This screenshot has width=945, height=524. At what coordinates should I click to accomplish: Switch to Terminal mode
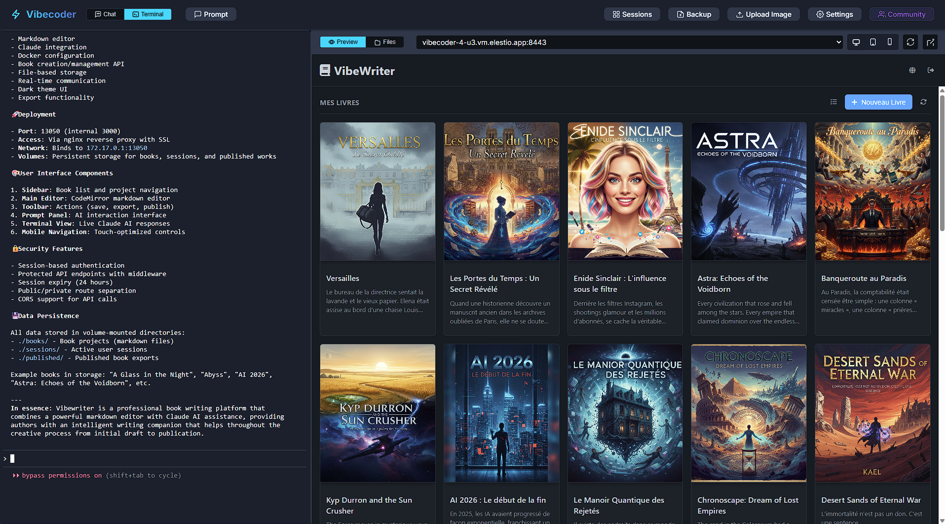pos(148,14)
